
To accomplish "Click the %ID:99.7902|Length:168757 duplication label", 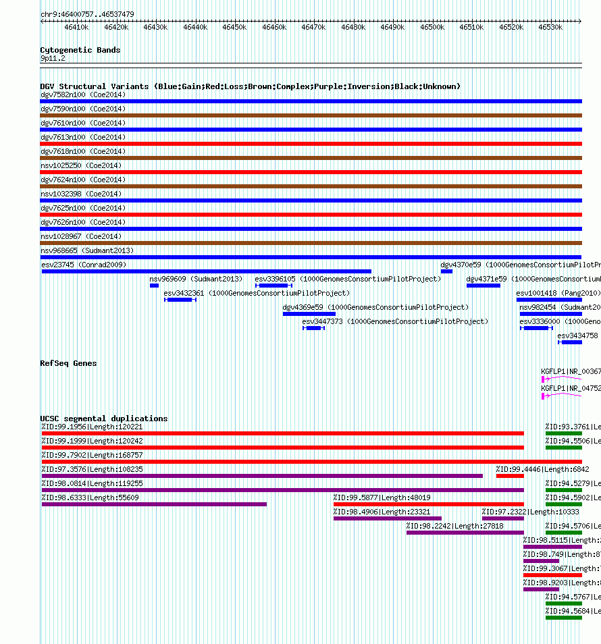I will click(92, 455).
